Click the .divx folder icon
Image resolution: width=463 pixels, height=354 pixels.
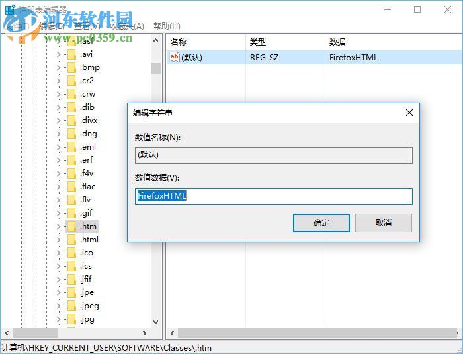click(71, 120)
